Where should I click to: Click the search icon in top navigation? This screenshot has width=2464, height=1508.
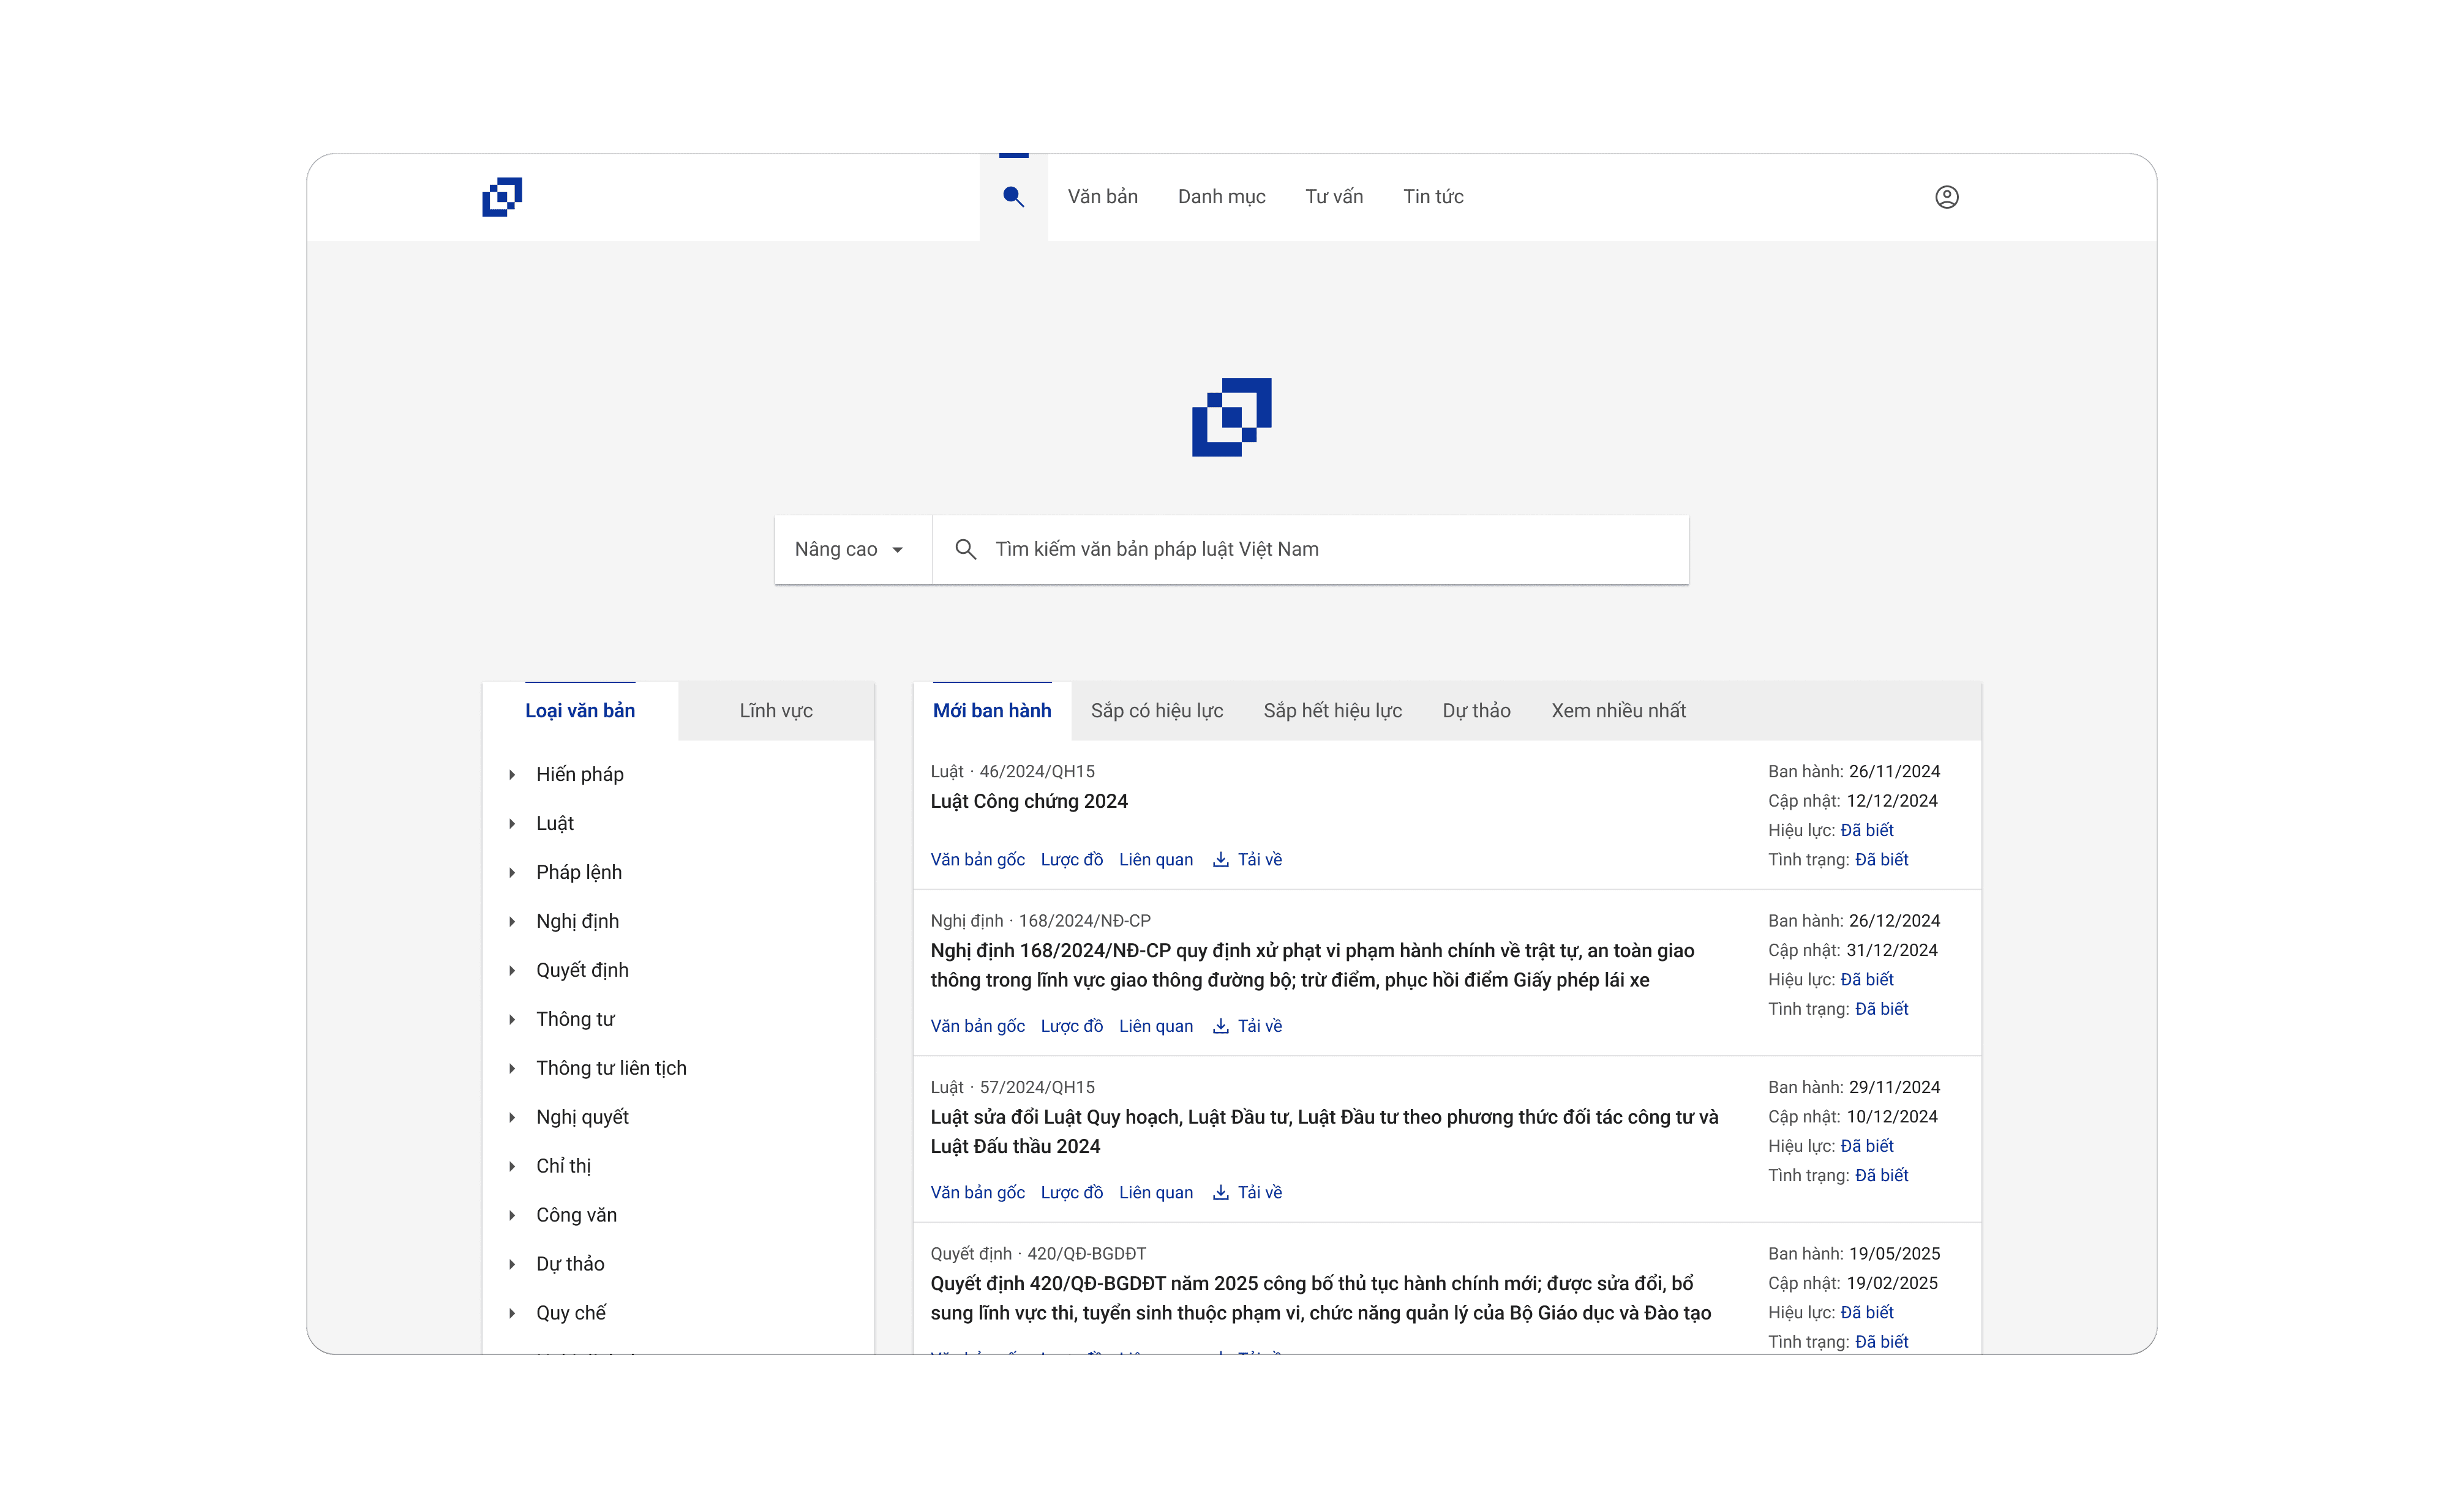pos(1013,197)
